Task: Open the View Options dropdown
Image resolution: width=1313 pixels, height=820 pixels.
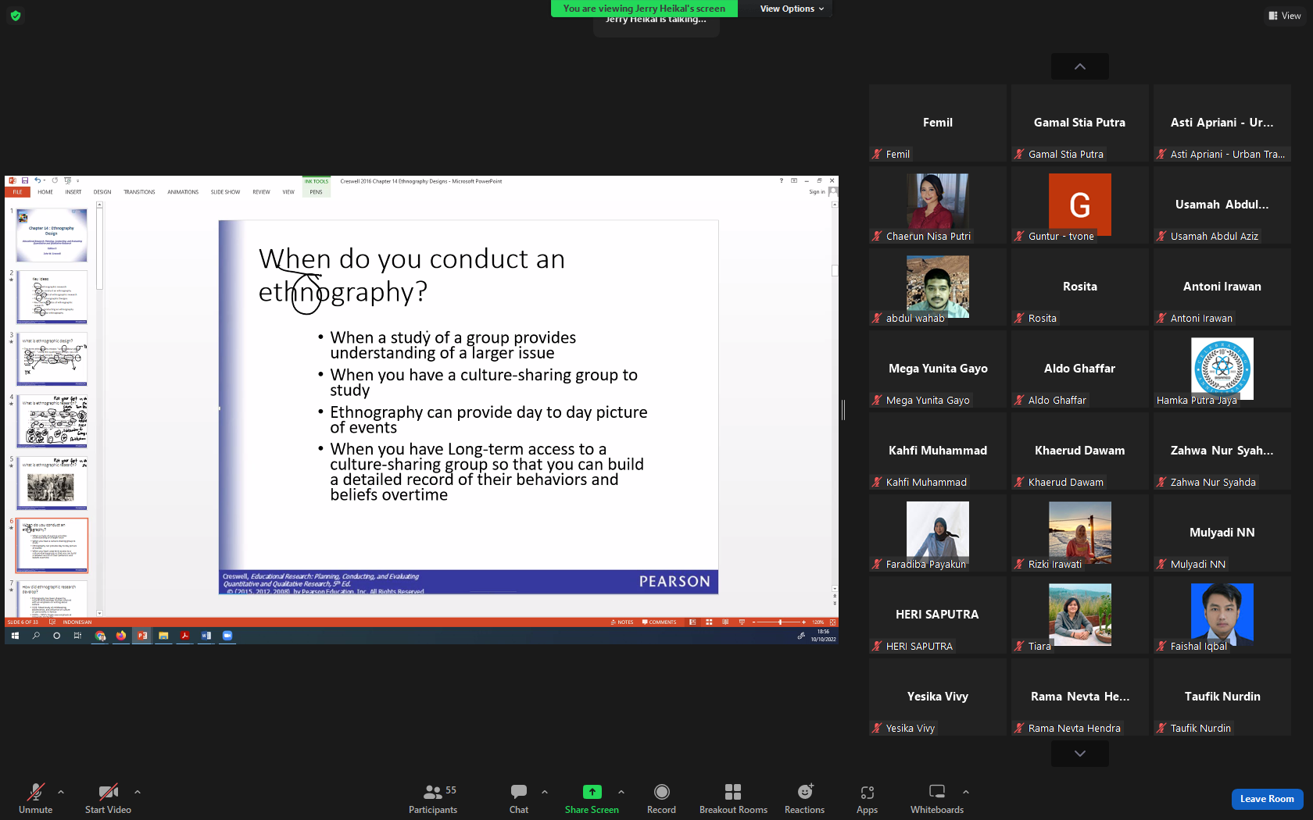Action: pyautogui.click(x=792, y=9)
